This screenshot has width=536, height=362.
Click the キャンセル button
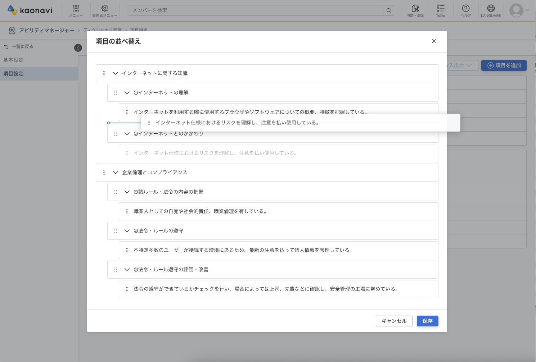pos(394,321)
